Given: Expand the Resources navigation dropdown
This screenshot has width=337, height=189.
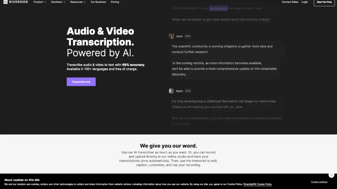Looking at the screenshot, I should point(78,2).
